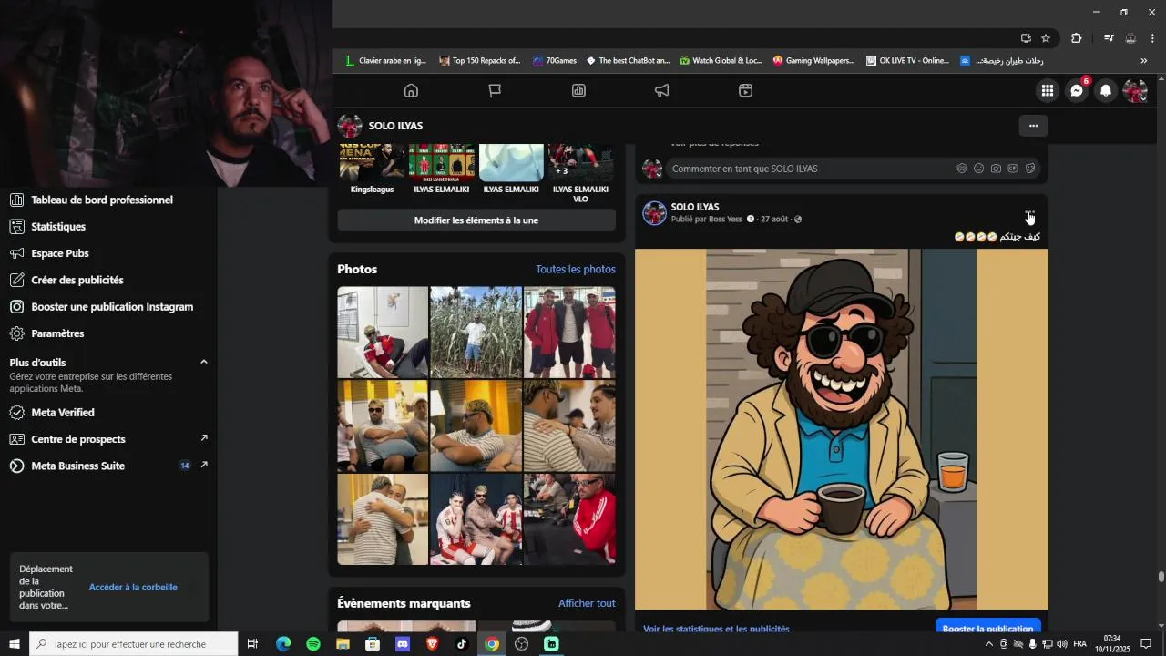Screen dimensions: 1166x656
Task: Open the emoji picker in comment box
Action: click(x=979, y=169)
